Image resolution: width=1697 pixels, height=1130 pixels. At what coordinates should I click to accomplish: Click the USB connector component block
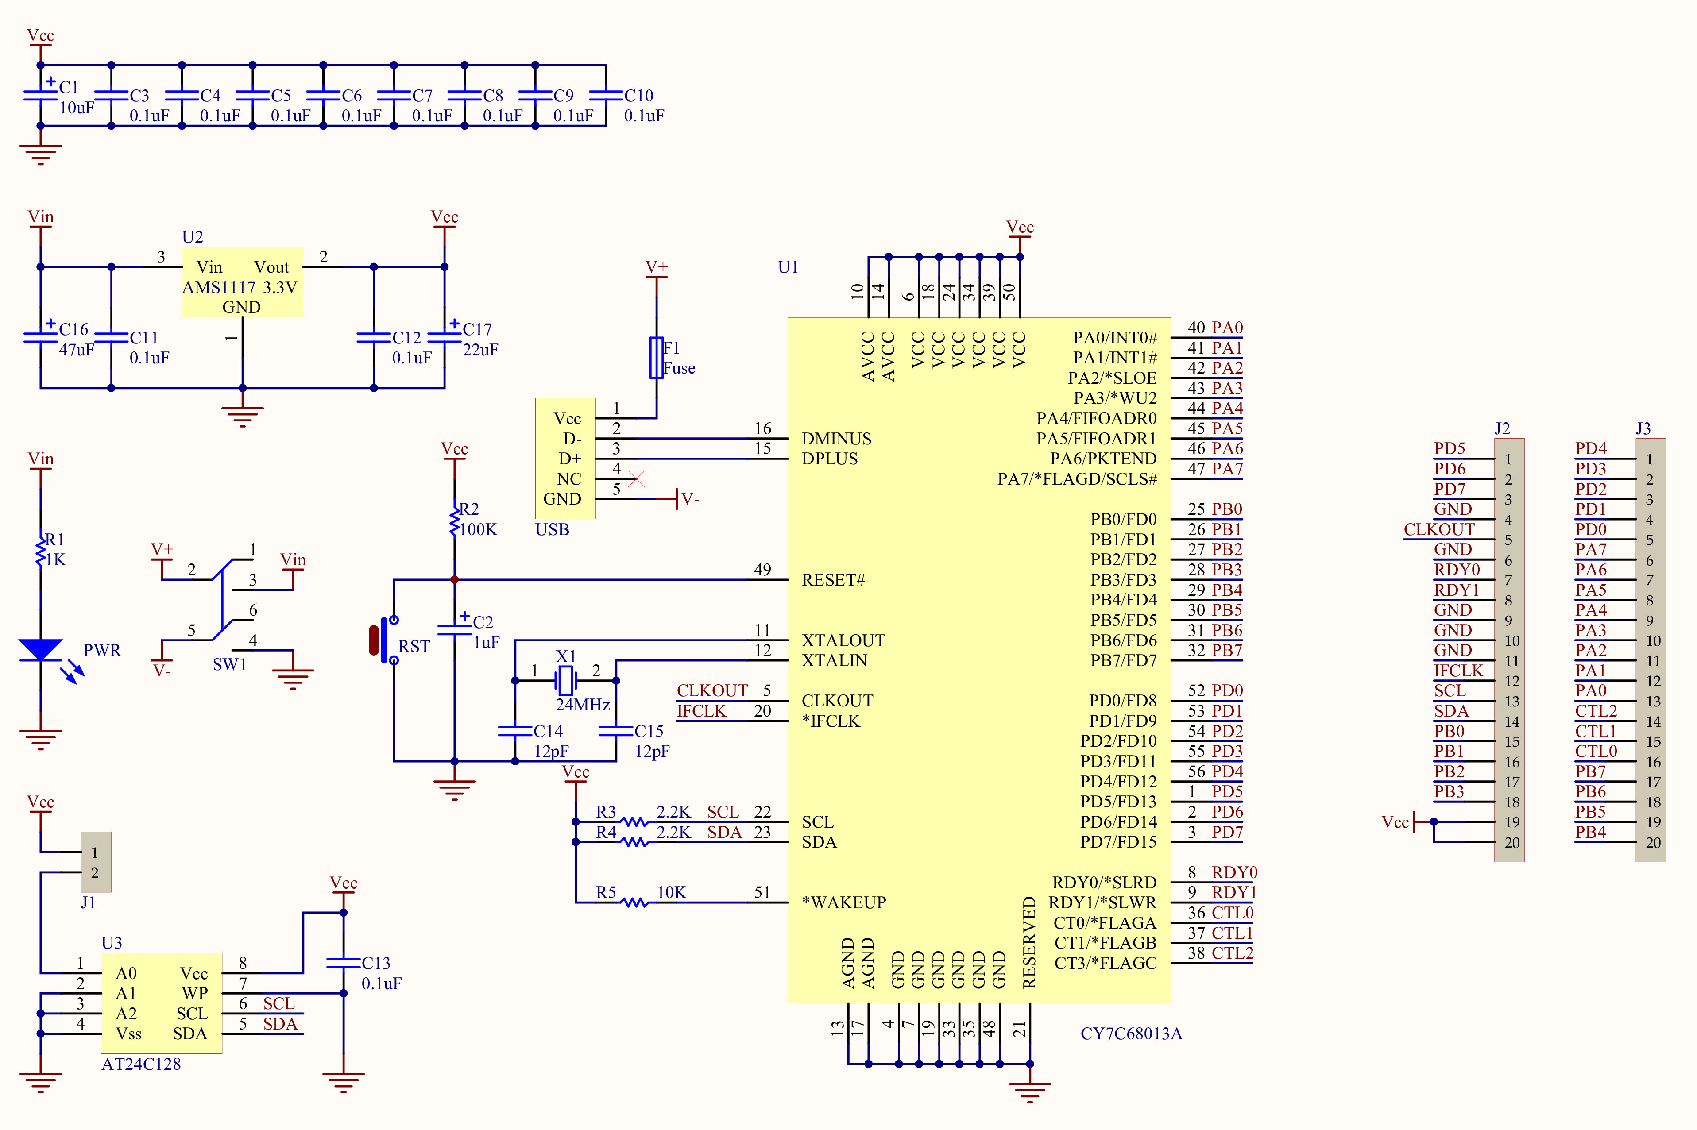(564, 459)
